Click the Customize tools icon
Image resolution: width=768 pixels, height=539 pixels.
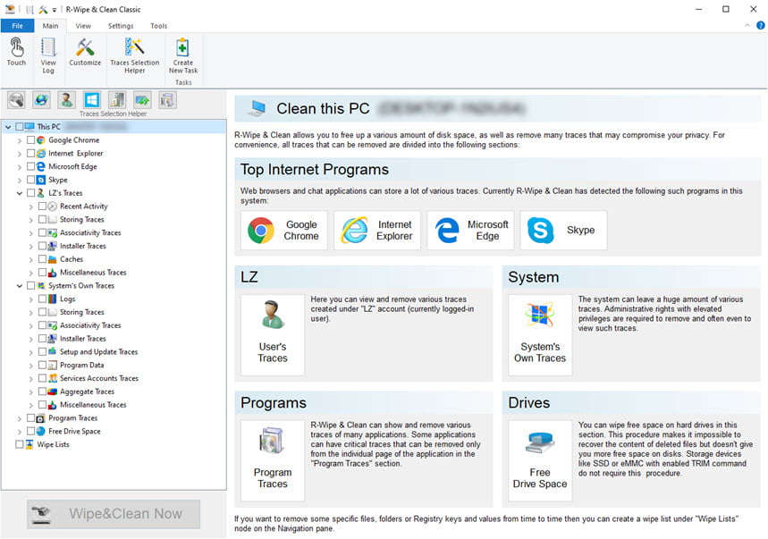tap(85, 52)
